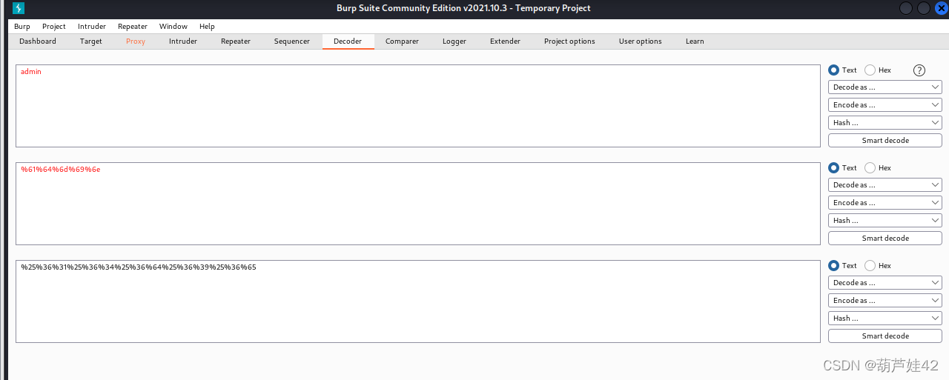The image size is (949, 380).
Task: Open the Burp menu
Action: [x=22, y=27]
